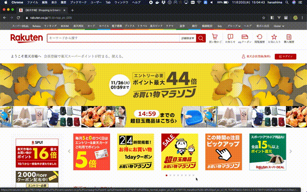The width and height of the screenshot is (307, 192).
Task: Open the 2,000円OFFクーポン配布中 banner
Action: 37,179
